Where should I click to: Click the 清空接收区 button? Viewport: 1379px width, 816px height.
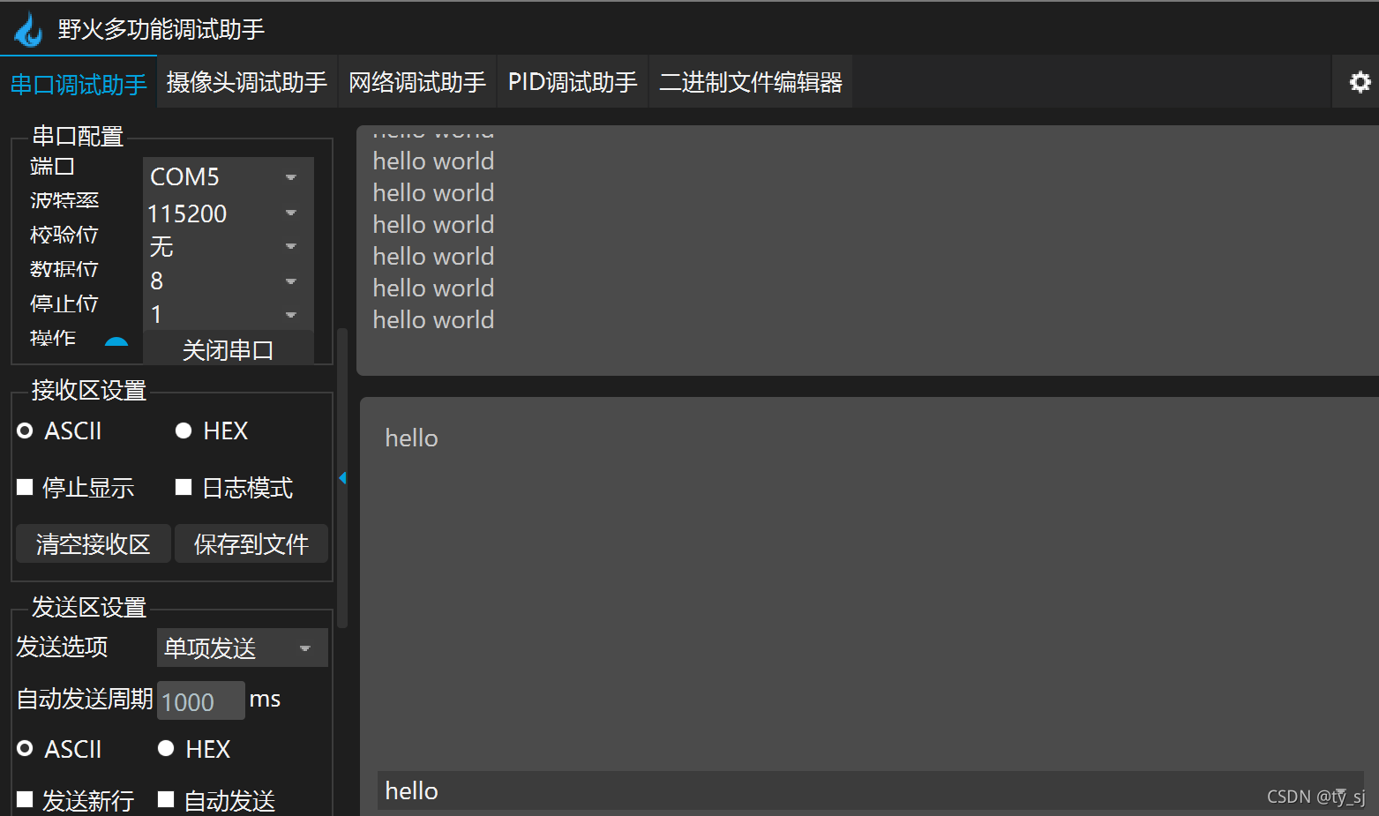(94, 544)
